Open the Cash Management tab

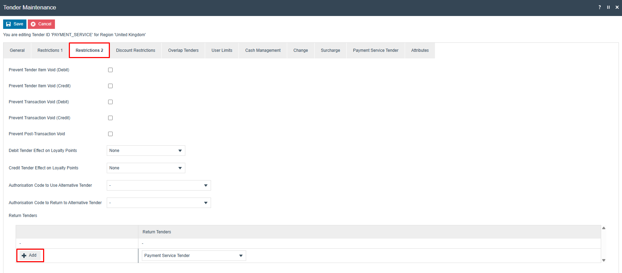click(x=263, y=50)
